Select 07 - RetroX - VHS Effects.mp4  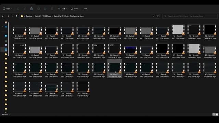pos(115,33)
